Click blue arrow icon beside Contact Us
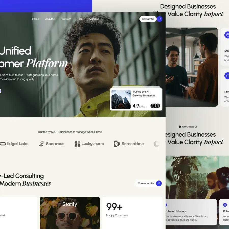Image resolution: width=229 pixels, height=229 pixels. point(160,19)
